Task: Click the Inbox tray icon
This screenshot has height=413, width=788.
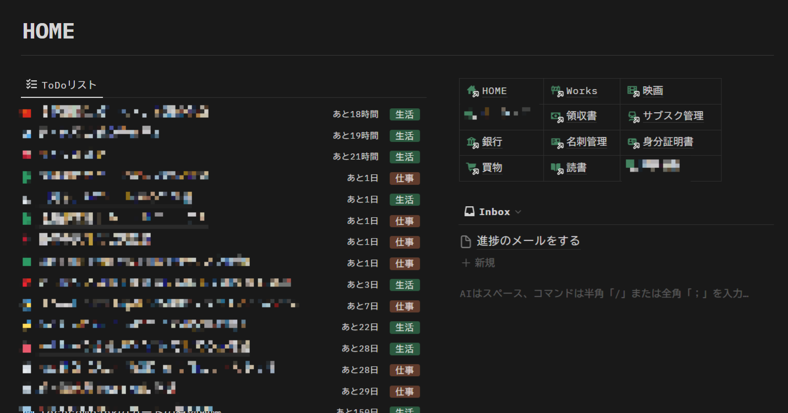Action: [x=469, y=212]
